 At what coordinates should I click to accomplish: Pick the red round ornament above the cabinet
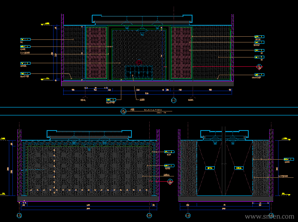tap(139, 62)
